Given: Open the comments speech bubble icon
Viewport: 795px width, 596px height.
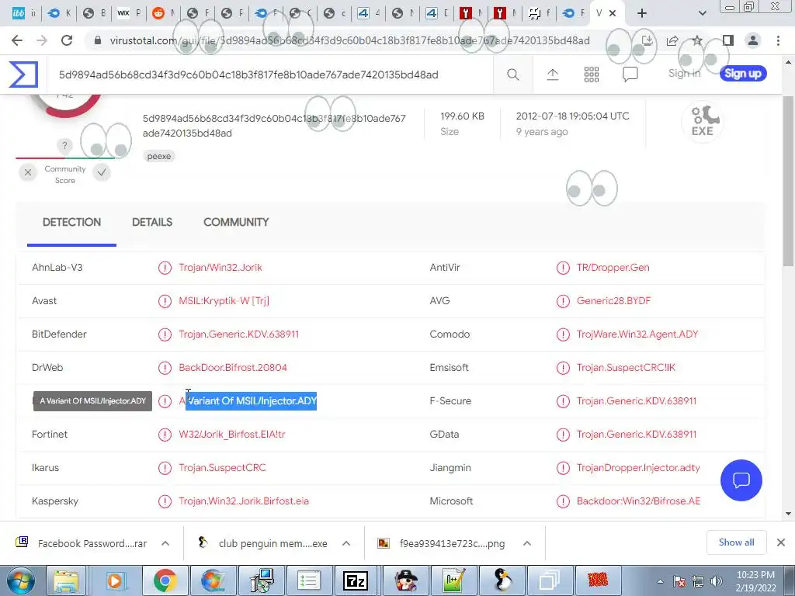Looking at the screenshot, I should point(630,74).
